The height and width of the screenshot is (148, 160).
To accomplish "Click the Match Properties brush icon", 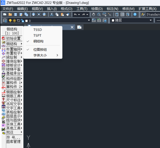I will click(68, 14).
